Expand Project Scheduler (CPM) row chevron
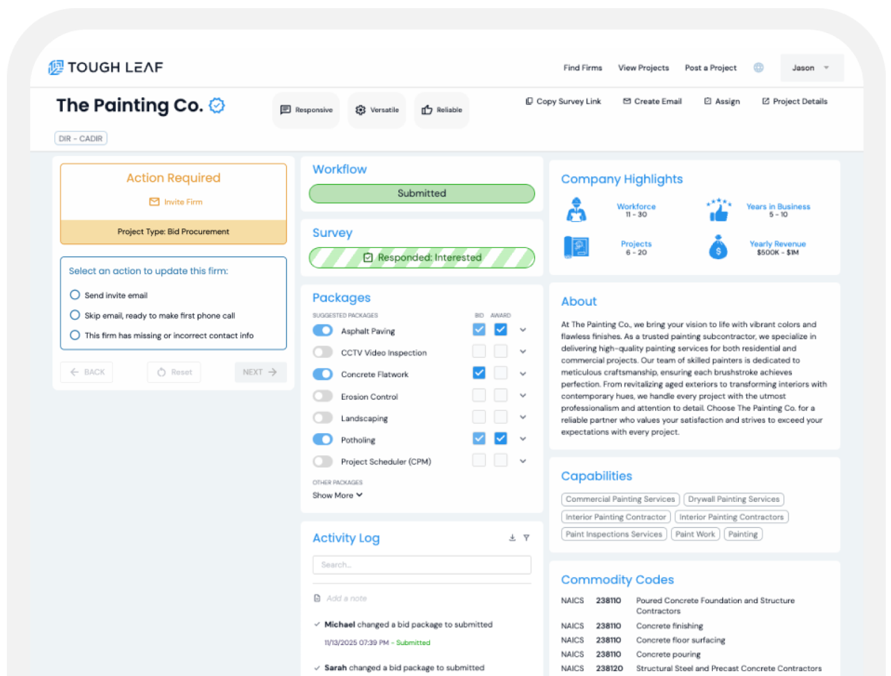 pos(523,461)
